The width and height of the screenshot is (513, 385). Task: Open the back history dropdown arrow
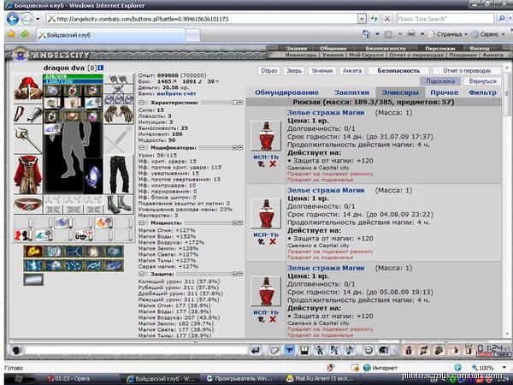pyautogui.click(x=38, y=19)
